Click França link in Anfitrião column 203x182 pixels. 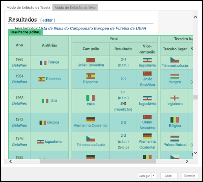click(x=53, y=62)
